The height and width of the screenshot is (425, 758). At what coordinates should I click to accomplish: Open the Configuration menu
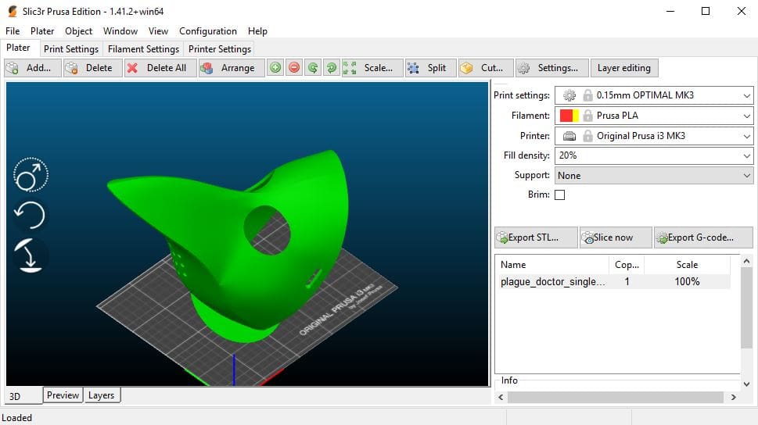click(208, 31)
